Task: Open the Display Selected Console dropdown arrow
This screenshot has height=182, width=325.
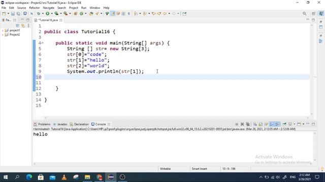Action: pos(295,124)
